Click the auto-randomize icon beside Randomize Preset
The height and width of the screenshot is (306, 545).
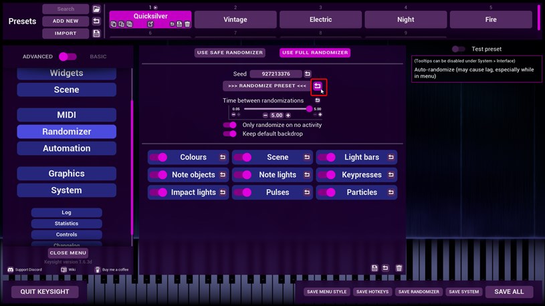coord(318,86)
